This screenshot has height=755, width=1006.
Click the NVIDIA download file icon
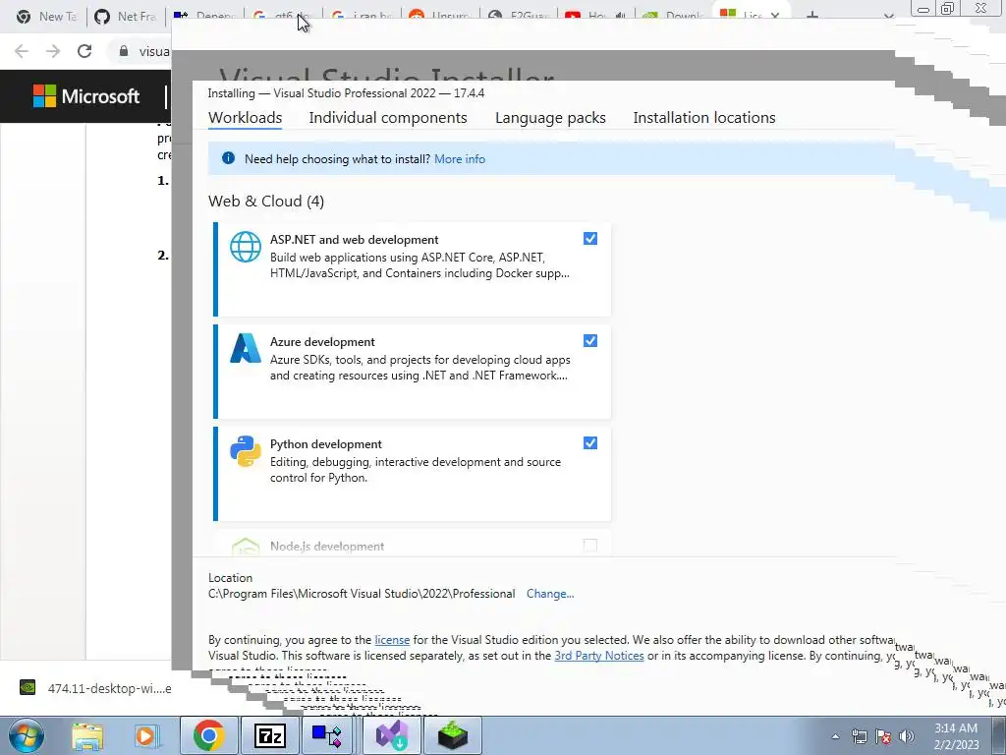coord(28,687)
